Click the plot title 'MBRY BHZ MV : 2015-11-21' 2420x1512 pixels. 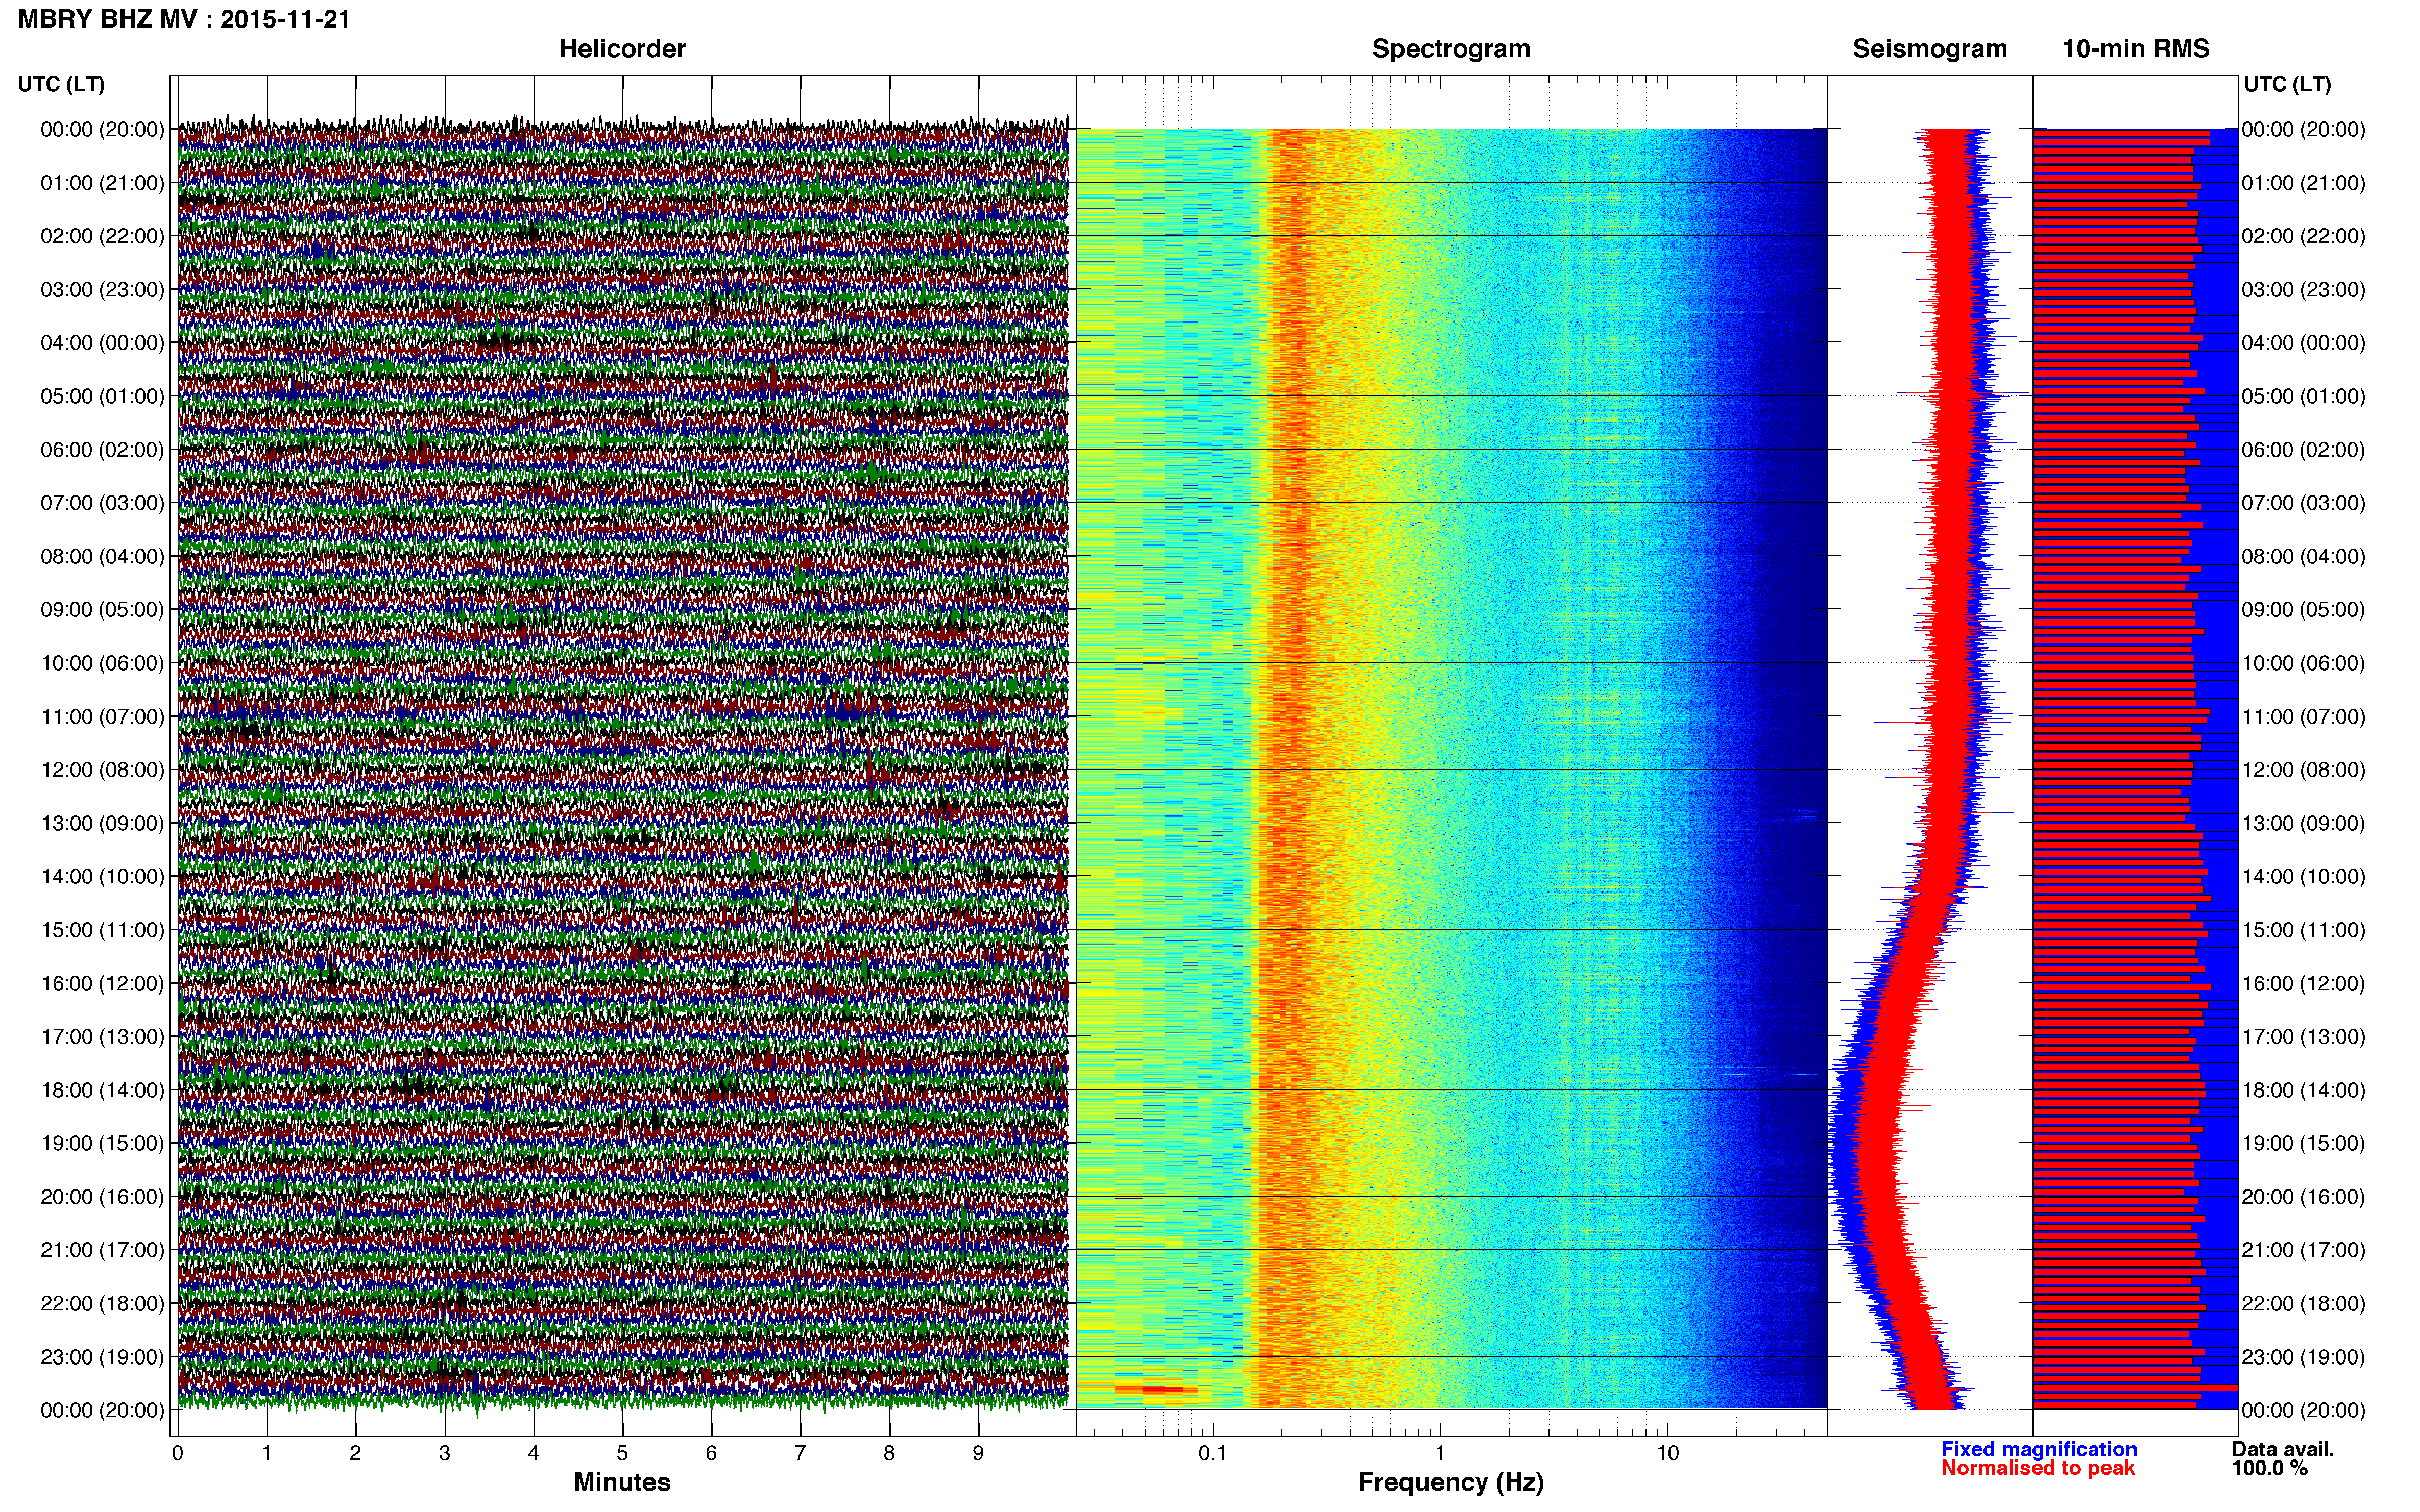(184, 19)
